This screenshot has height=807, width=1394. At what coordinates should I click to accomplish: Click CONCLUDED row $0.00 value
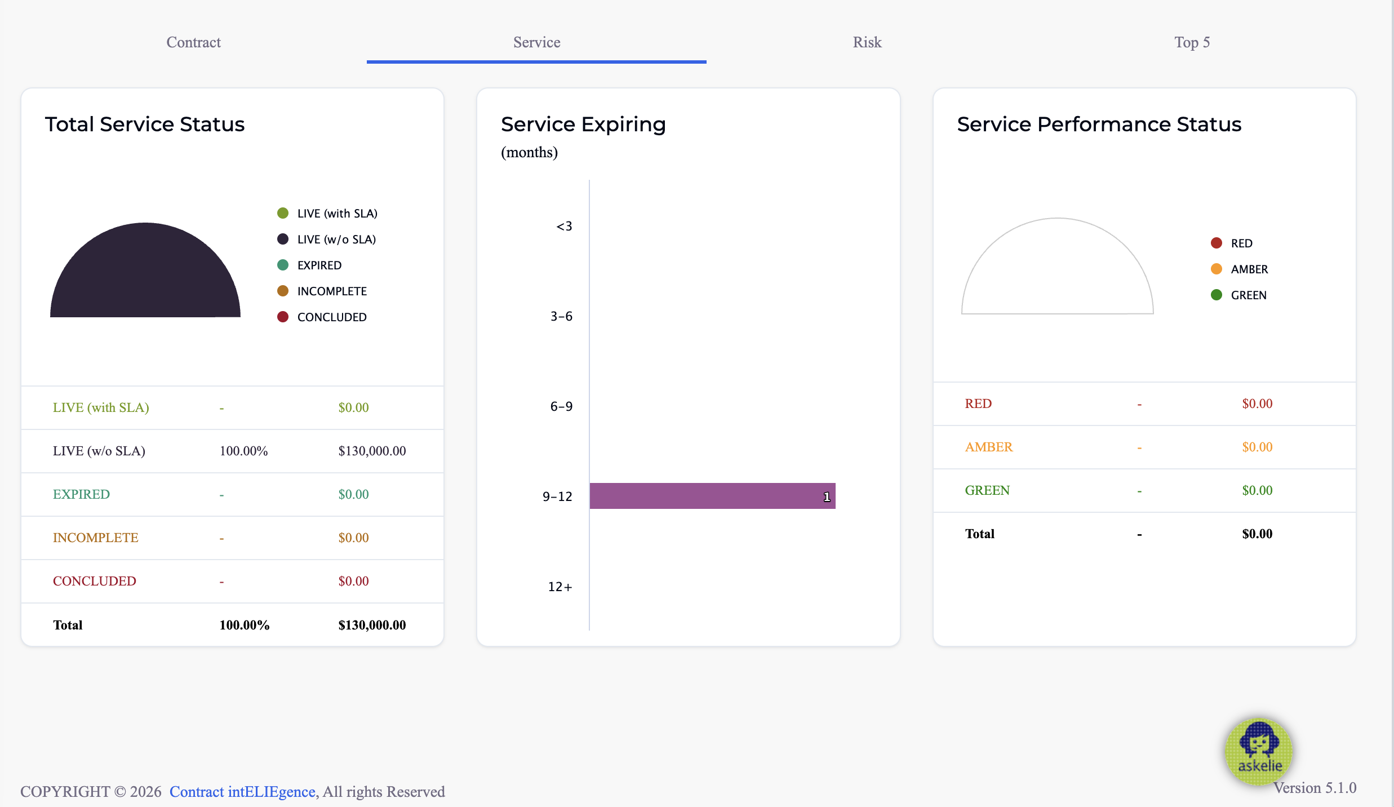click(x=353, y=581)
